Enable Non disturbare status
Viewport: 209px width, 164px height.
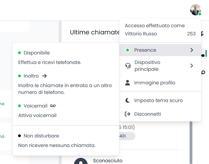41,136
